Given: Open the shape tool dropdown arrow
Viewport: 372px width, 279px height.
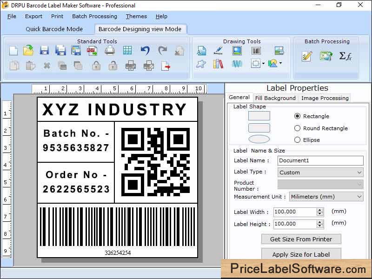Looking at the screenshot, I should coord(264,64).
